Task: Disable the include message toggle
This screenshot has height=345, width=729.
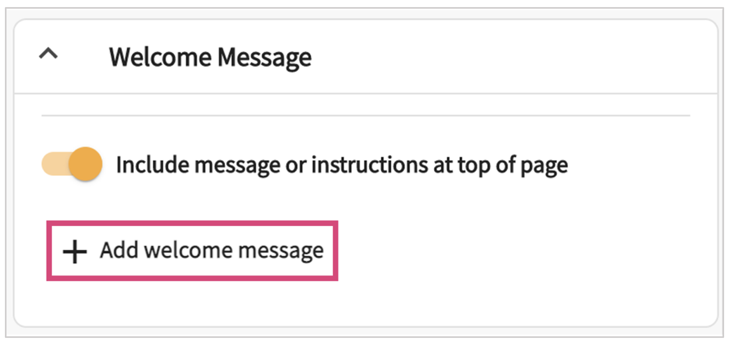Action: click(72, 164)
